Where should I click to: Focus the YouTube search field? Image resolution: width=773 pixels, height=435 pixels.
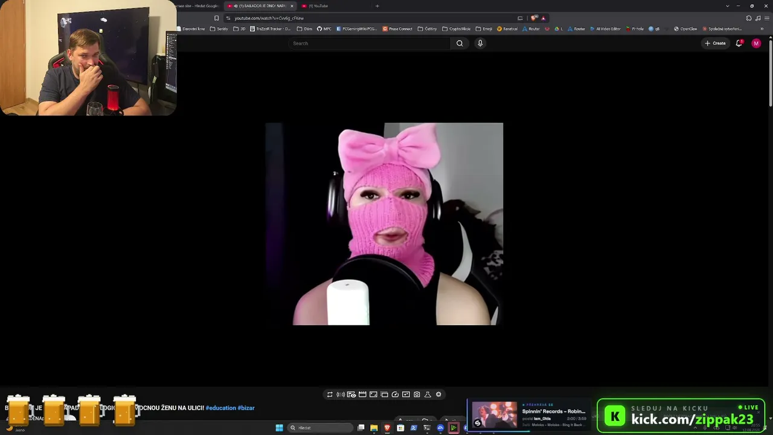pyautogui.click(x=370, y=43)
